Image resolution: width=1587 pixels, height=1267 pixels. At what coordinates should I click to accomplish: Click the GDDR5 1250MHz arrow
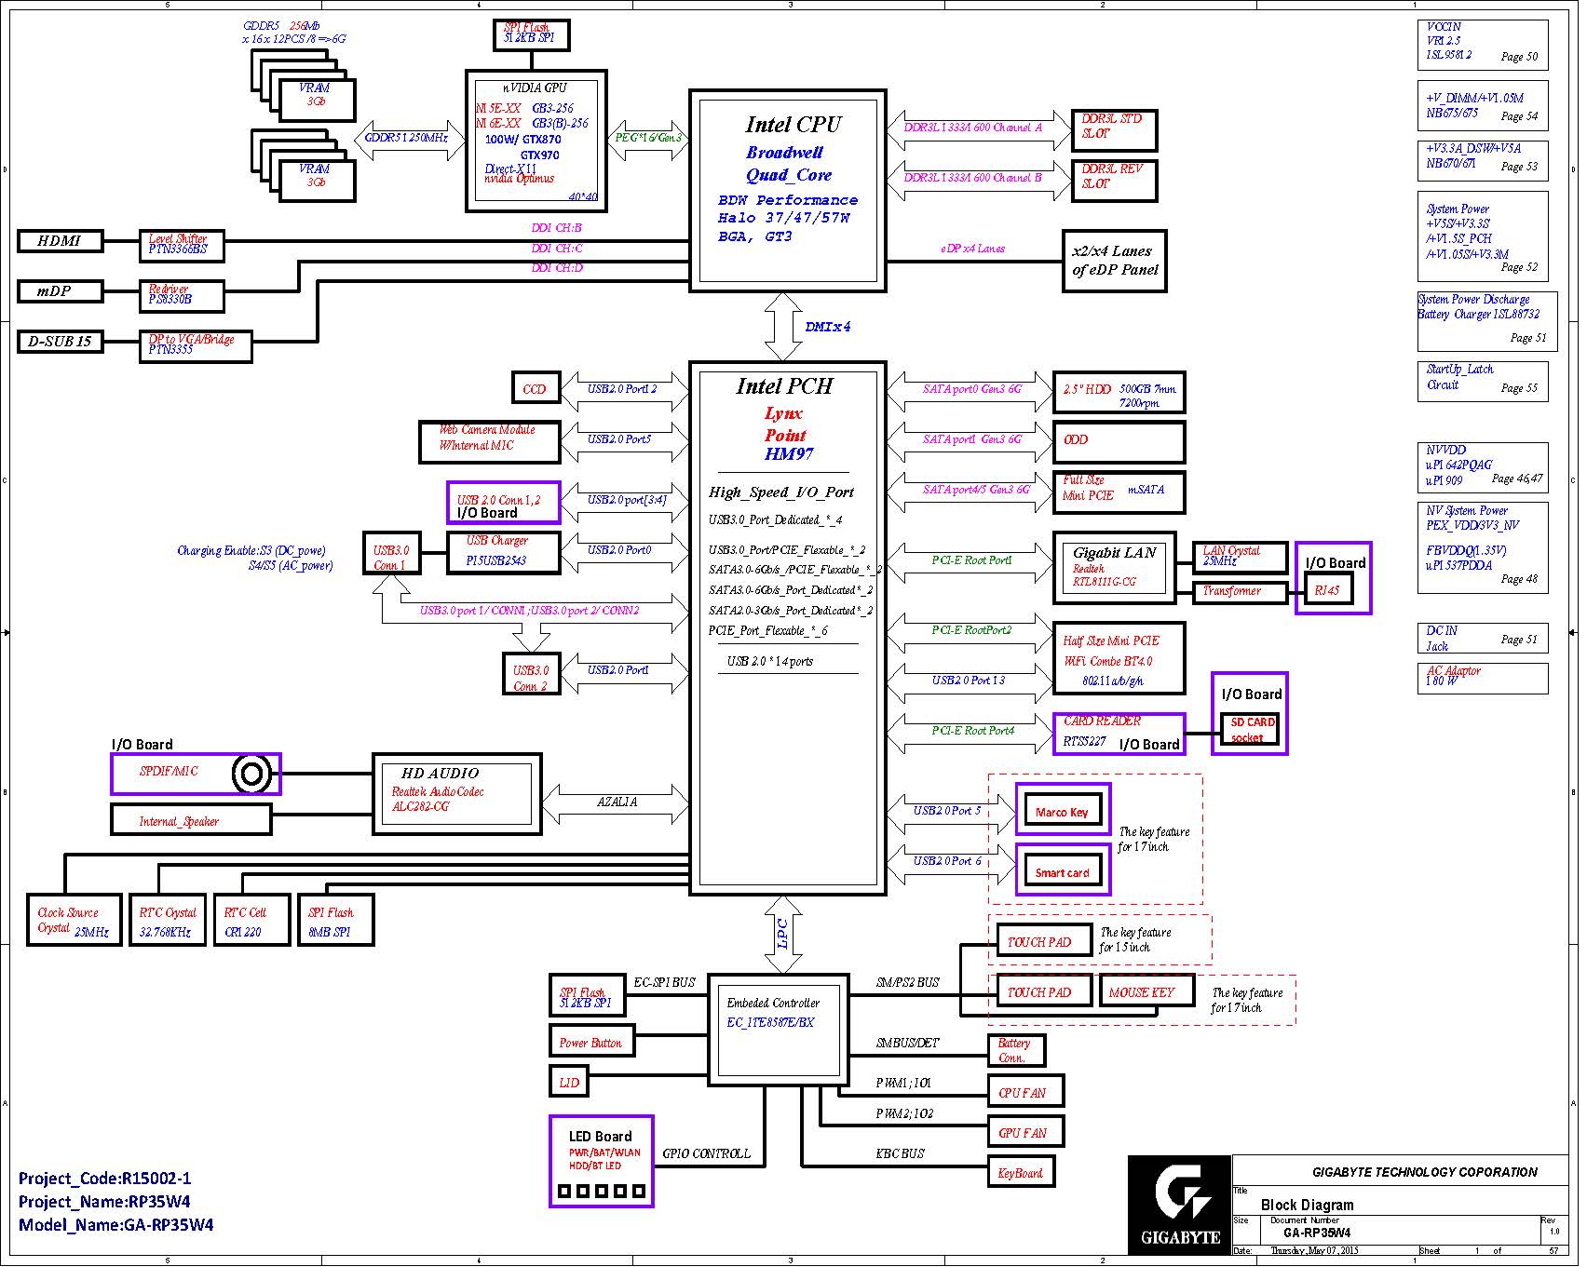410,138
